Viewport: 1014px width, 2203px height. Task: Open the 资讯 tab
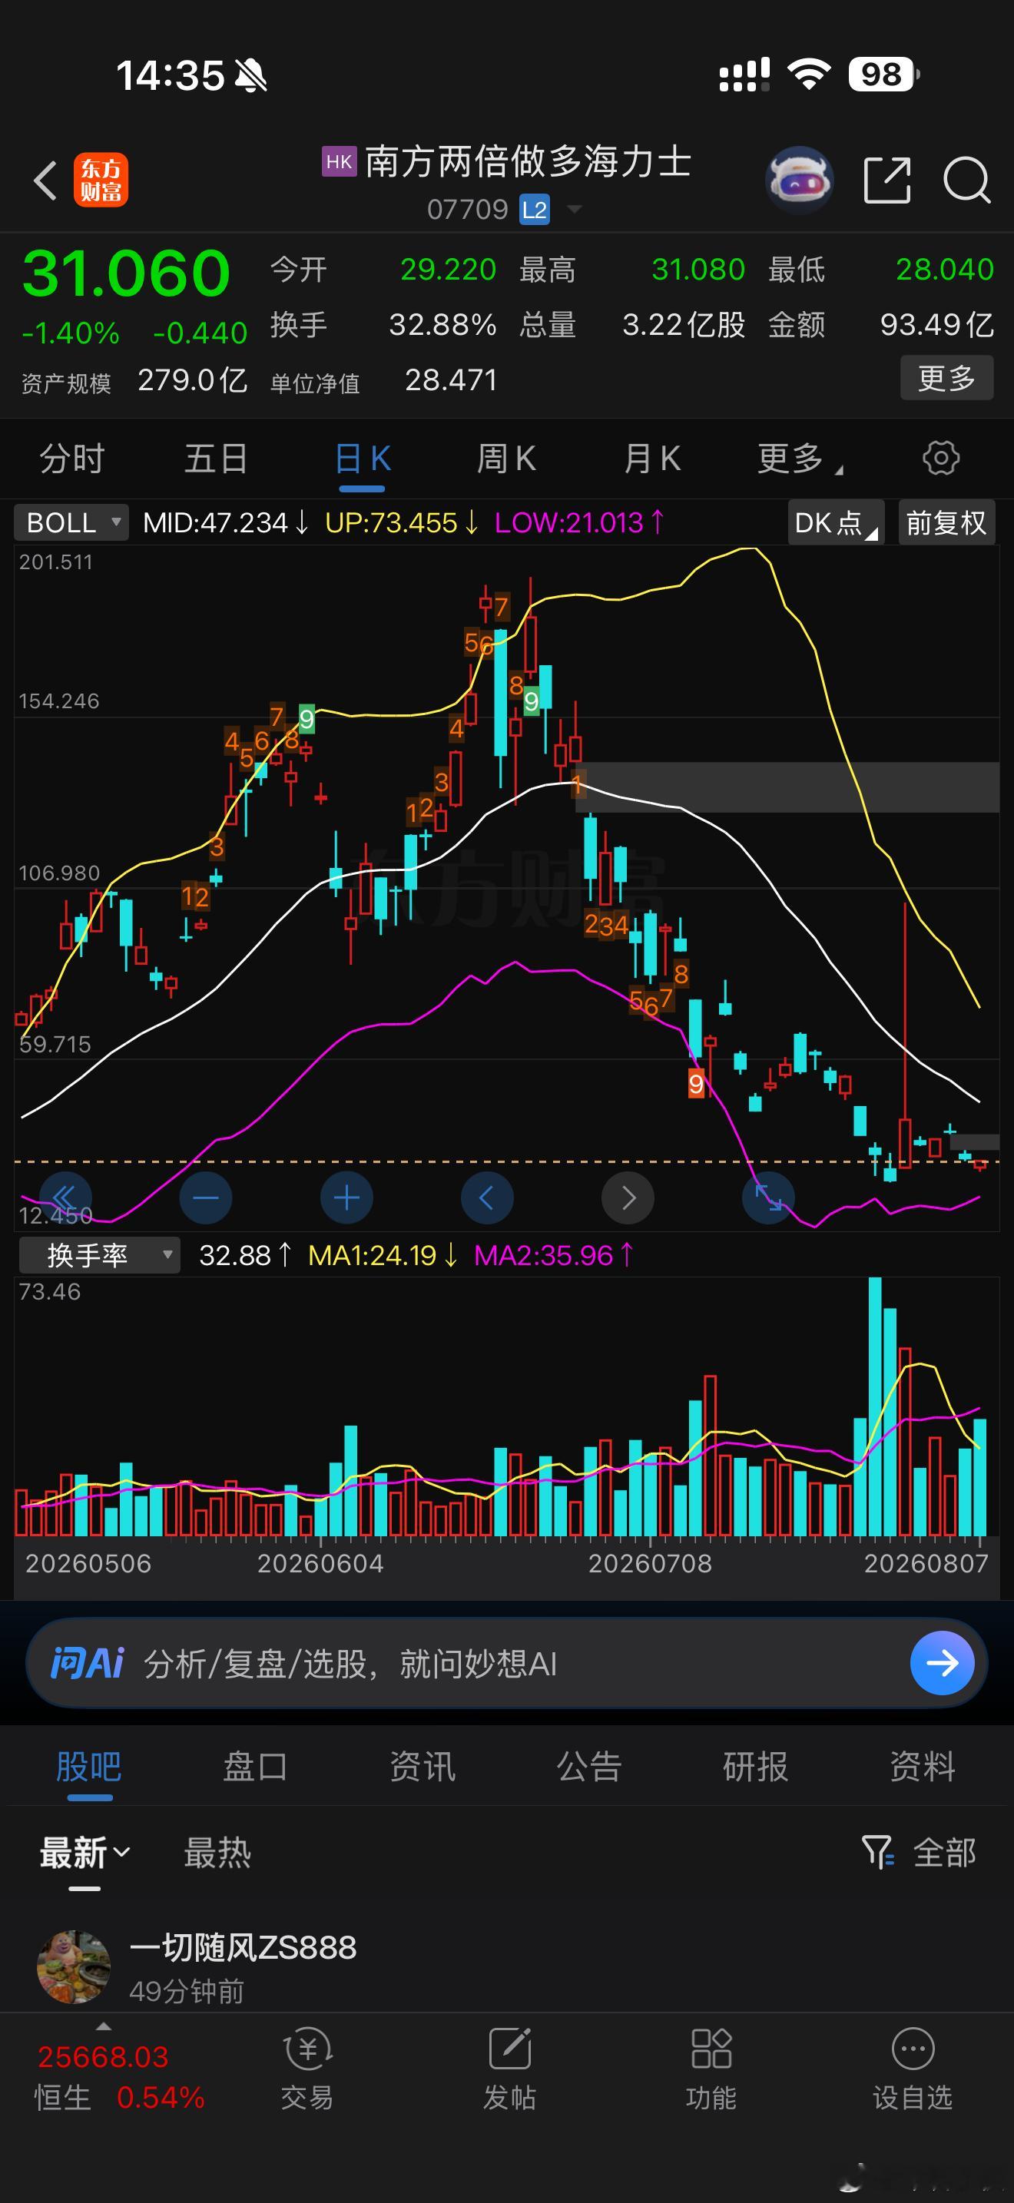tap(422, 1765)
